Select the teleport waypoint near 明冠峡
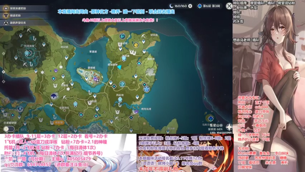The height and width of the screenshot is (172, 305). (x=66, y=57)
